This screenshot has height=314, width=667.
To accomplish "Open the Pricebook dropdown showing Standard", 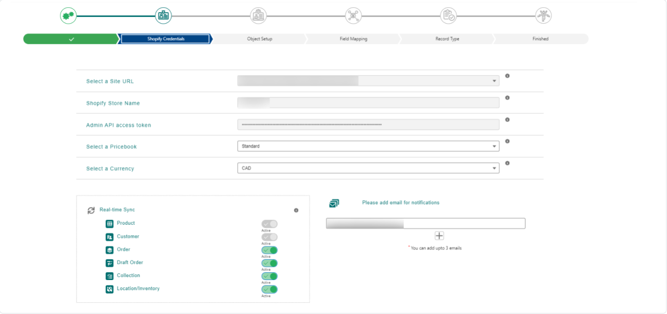I will [368, 146].
